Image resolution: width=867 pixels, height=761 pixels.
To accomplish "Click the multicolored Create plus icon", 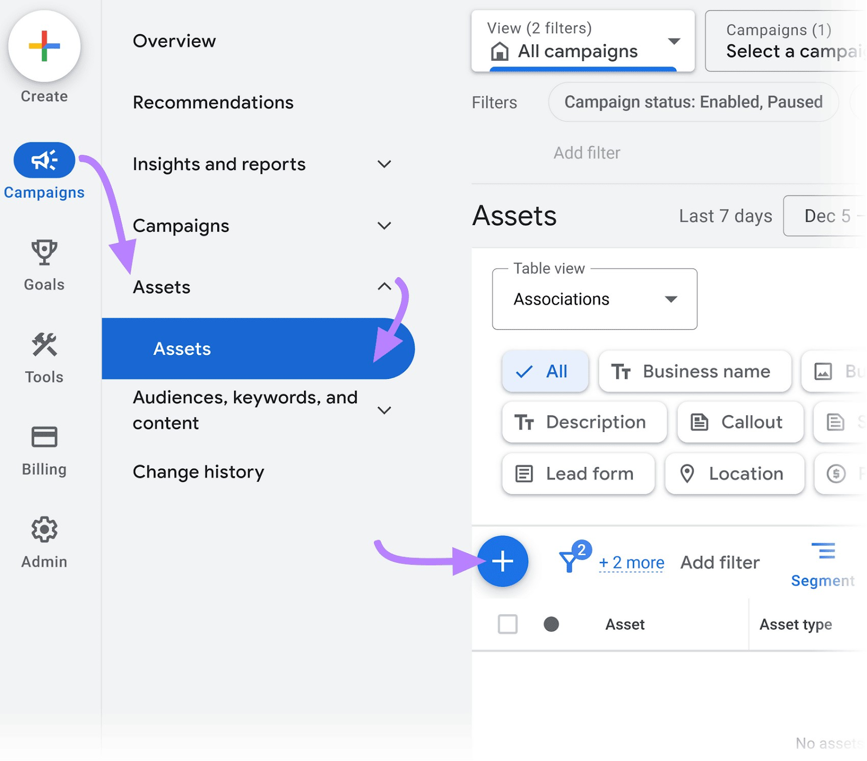I will click(44, 47).
